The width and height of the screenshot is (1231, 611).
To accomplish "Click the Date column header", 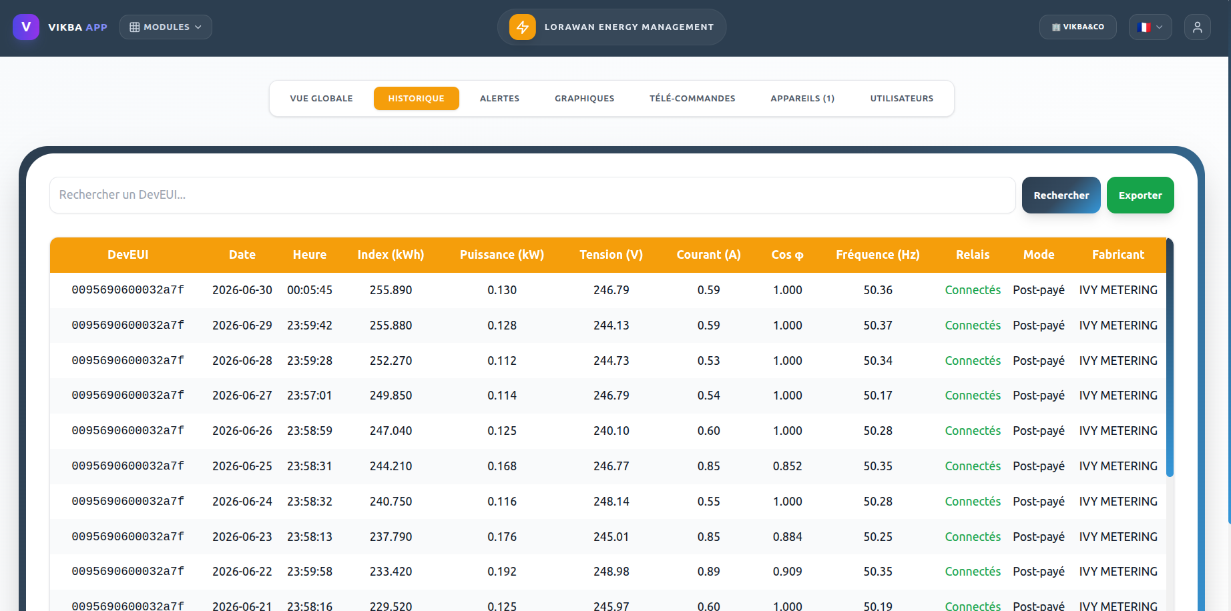I will click(242, 255).
